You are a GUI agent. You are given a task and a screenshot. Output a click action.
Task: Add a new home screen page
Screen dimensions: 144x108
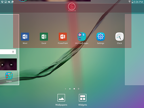point(79,89)
